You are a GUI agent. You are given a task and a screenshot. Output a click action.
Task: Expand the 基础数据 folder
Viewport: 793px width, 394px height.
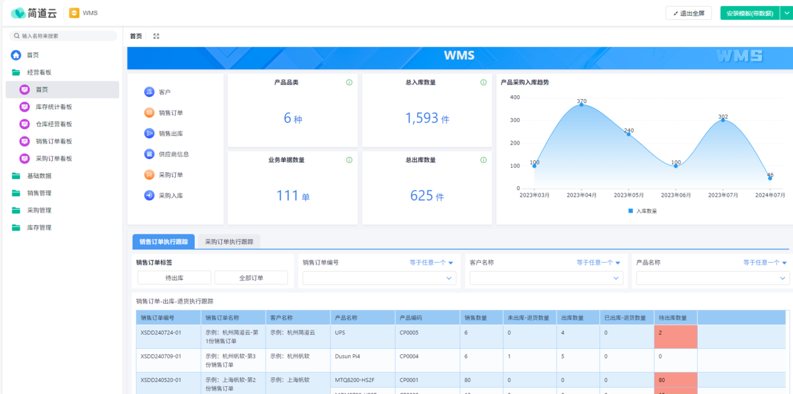[x=39, y=176]
